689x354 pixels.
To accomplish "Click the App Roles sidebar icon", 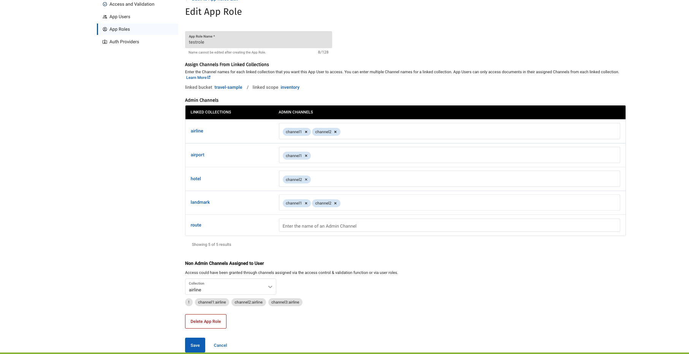I will (x=105, y=29).
